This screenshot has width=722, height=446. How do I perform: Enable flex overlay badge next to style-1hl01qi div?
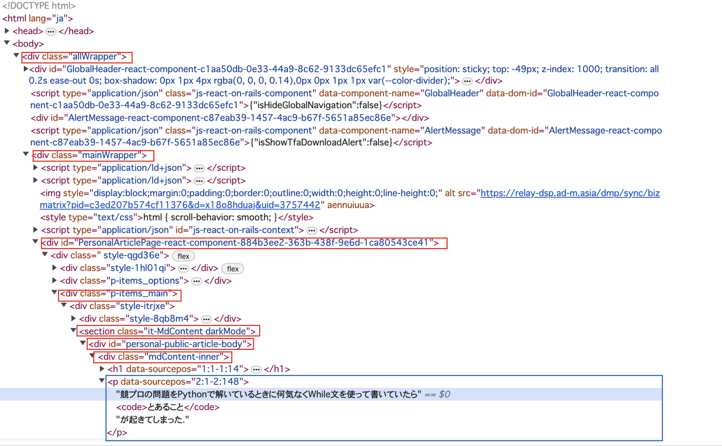tap(232, 269)
